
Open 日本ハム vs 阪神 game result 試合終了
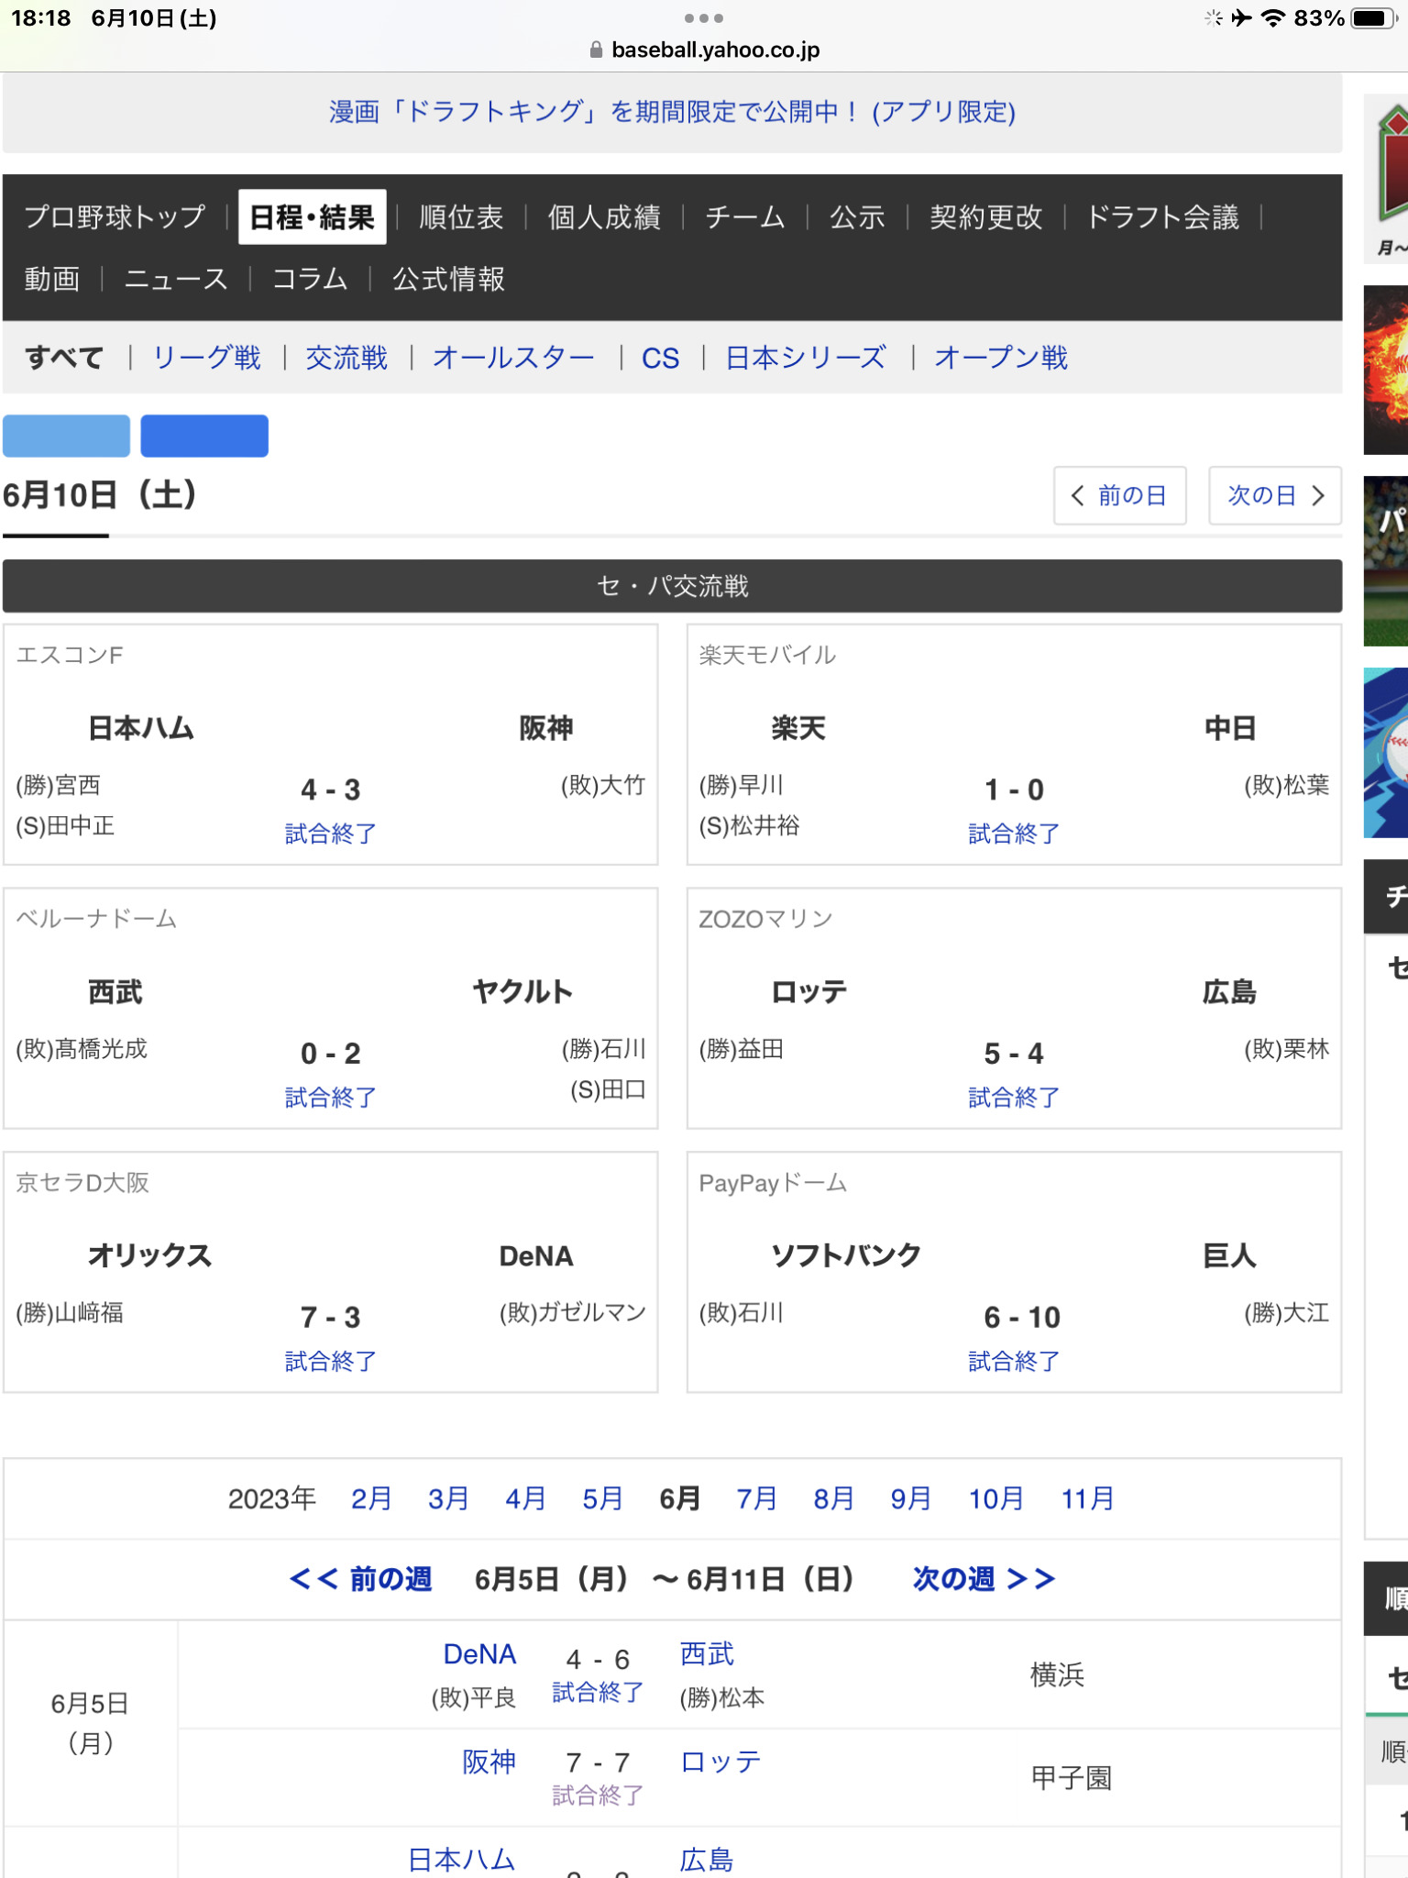click(330, 834)
